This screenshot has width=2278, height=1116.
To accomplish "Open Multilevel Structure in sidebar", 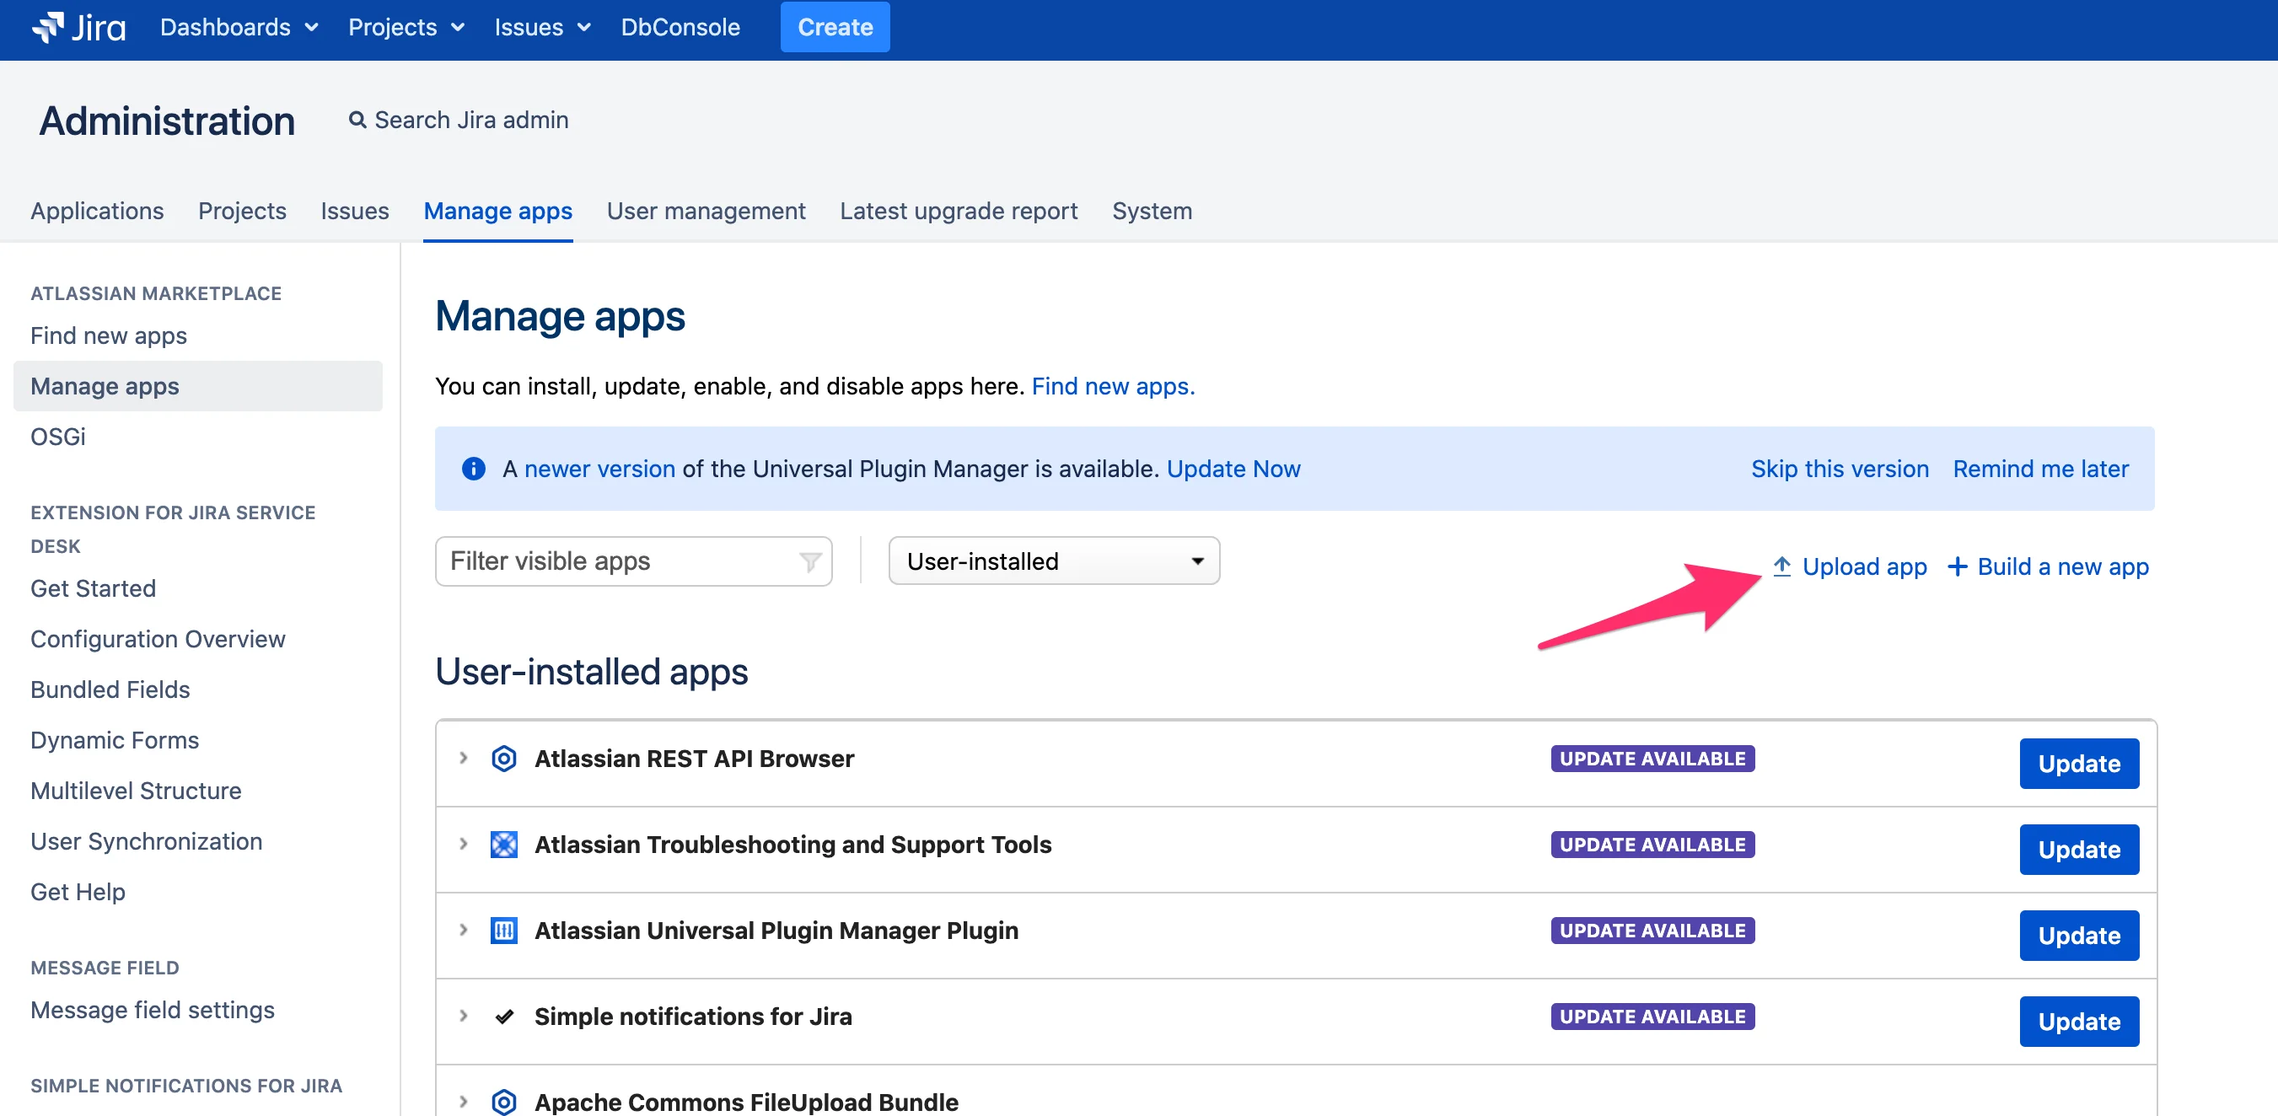I will (x=137, y=791).
